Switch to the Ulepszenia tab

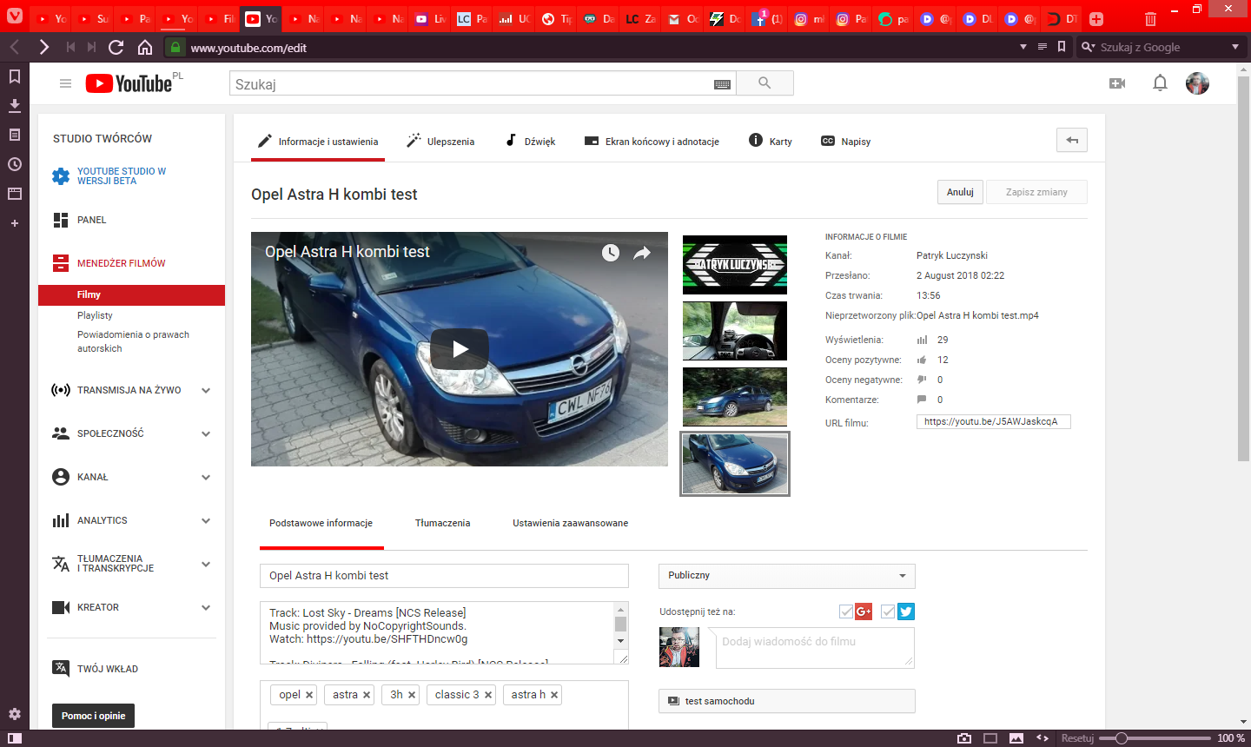point(440,141)
